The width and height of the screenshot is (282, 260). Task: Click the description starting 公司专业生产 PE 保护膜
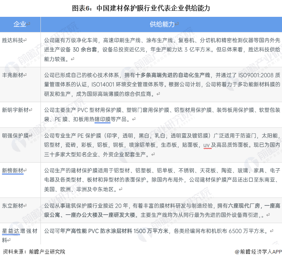(162, 145)
